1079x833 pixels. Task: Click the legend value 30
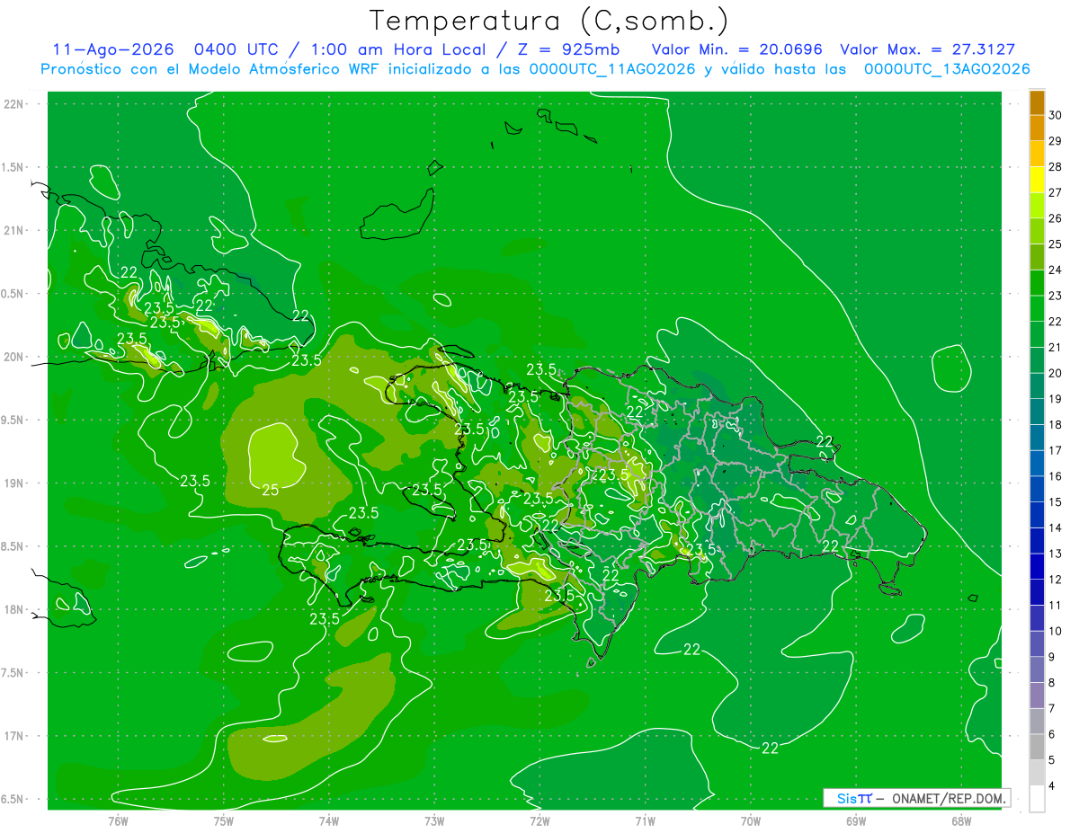click(1057, 115)
